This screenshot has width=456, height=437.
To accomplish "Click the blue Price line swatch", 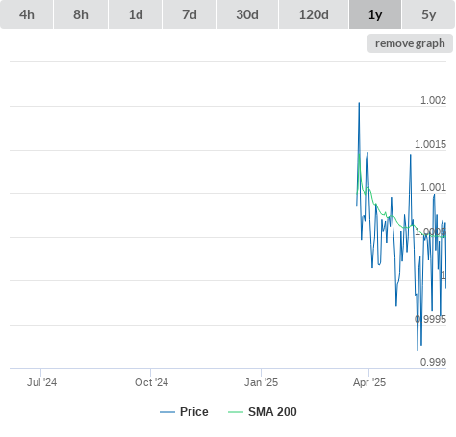I will (167, 412).
